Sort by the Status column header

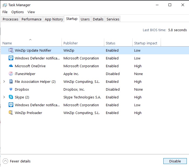pyautogui.click(x=118, y=42)
